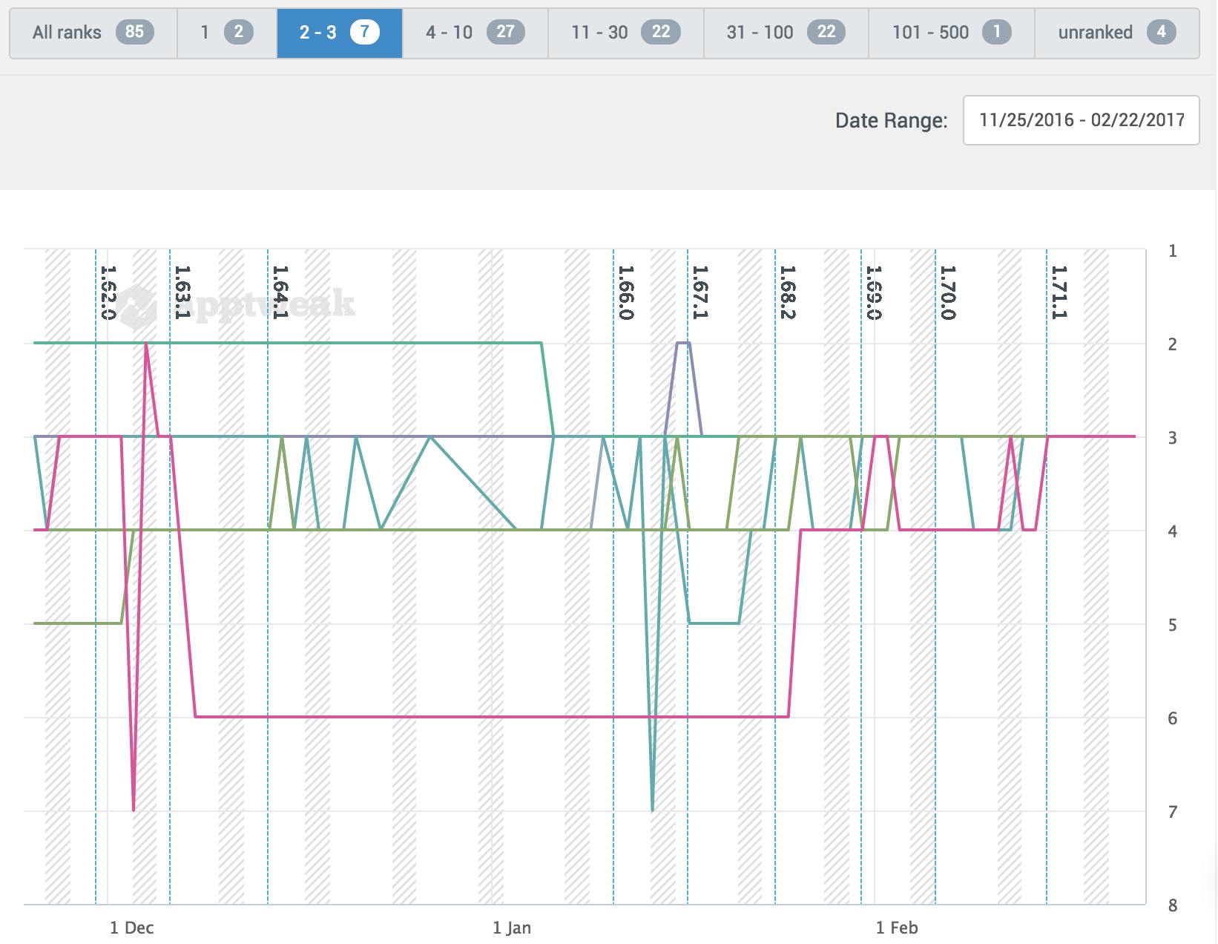Screen dimensions: 1218x944
Task: Switch to the 4 - 10 tab
Action: [x=475, y=33]
